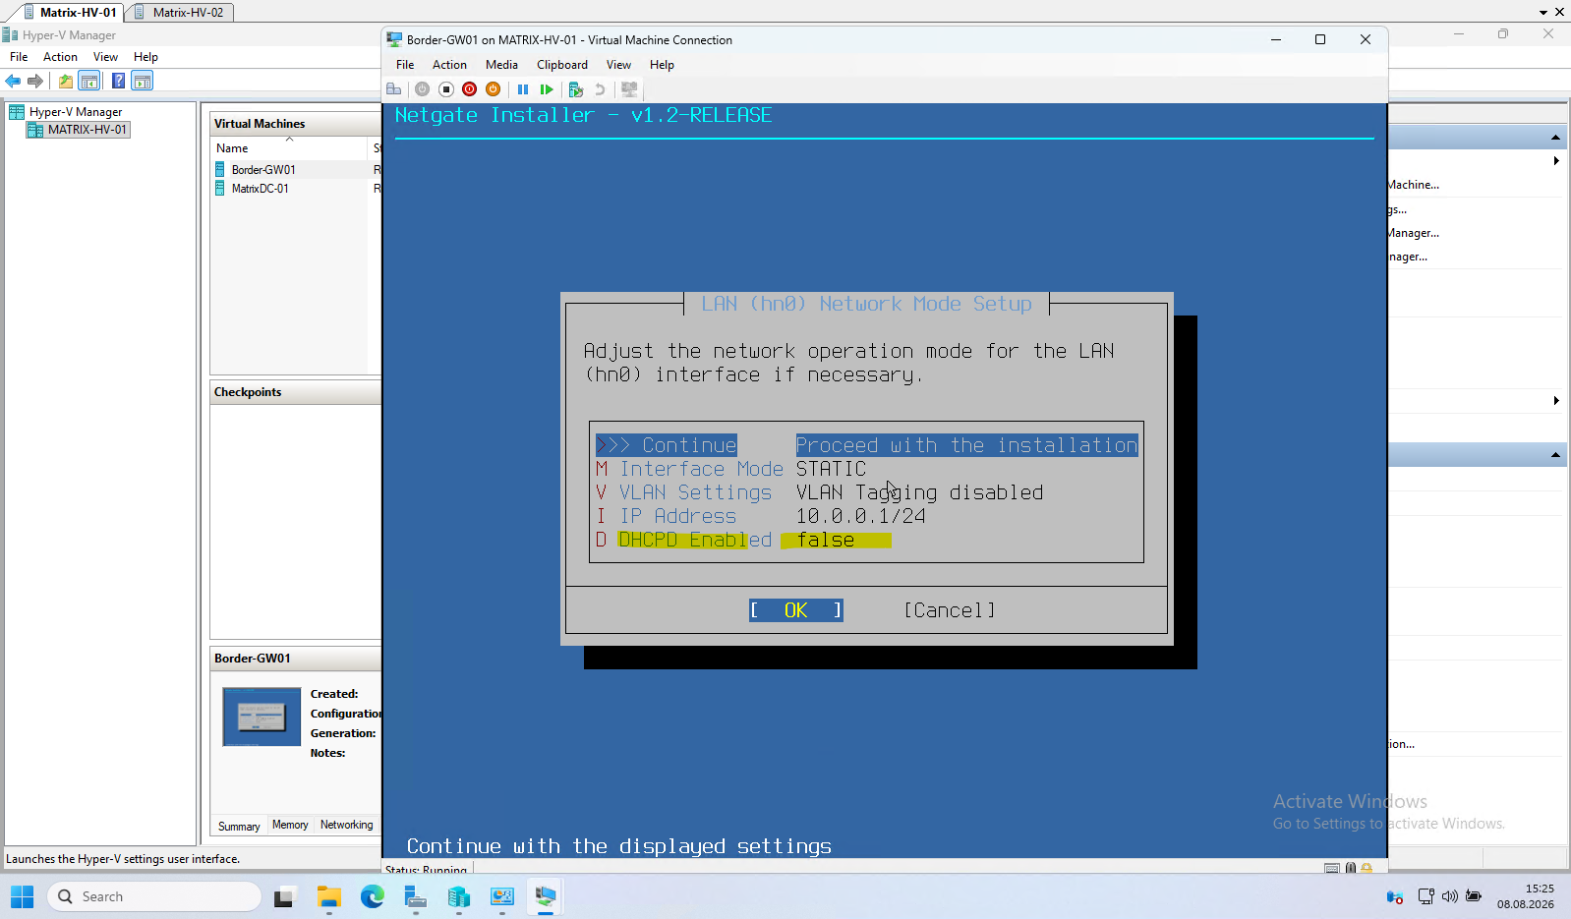
Task: Click the network icon in system tray
Action: [1426, 896]
